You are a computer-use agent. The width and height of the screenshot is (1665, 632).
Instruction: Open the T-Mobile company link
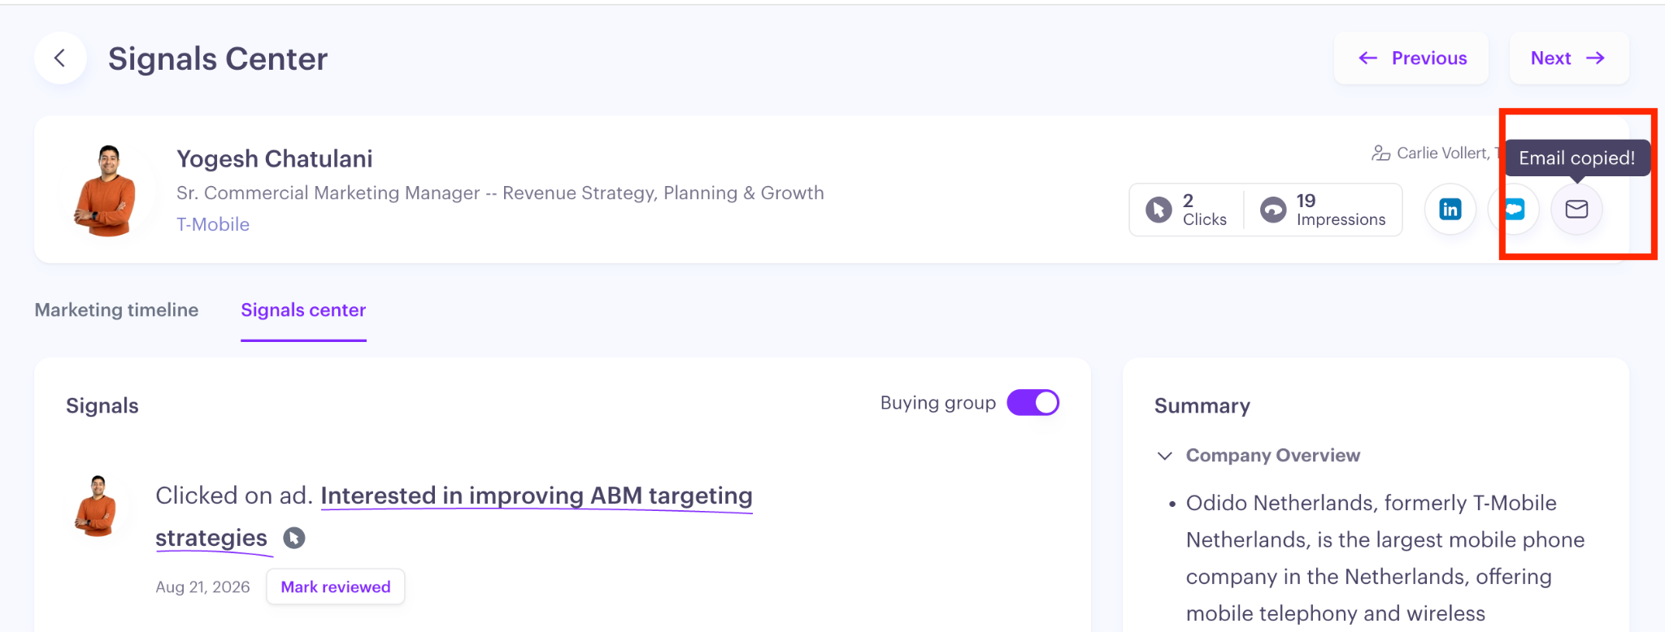pyautogui.click(x=213, y=224)
